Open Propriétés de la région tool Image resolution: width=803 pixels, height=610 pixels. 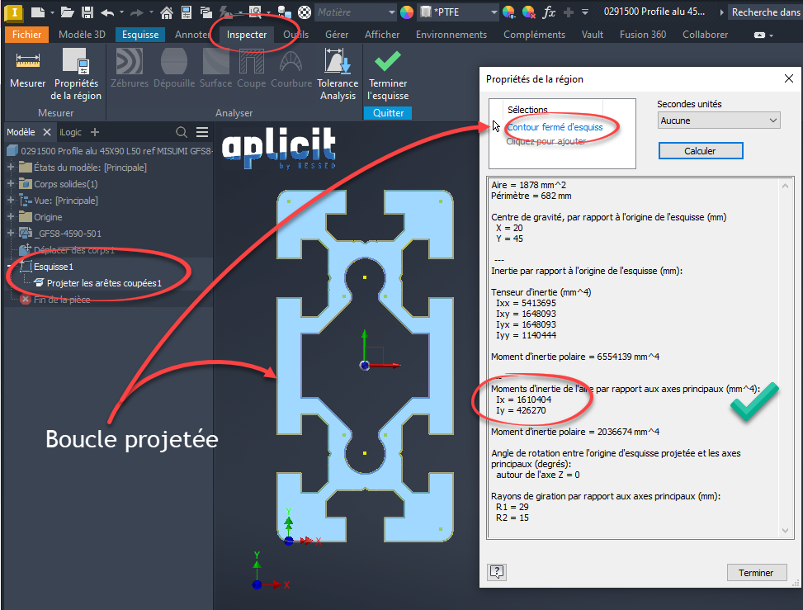pos(77,74)
